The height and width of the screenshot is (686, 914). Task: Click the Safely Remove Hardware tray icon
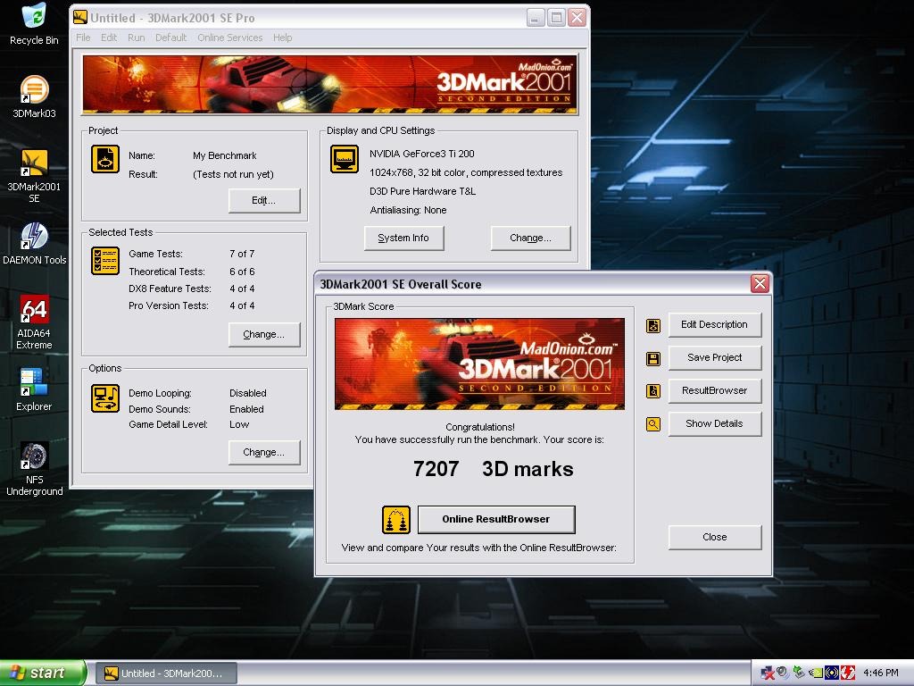click(799, 673)
